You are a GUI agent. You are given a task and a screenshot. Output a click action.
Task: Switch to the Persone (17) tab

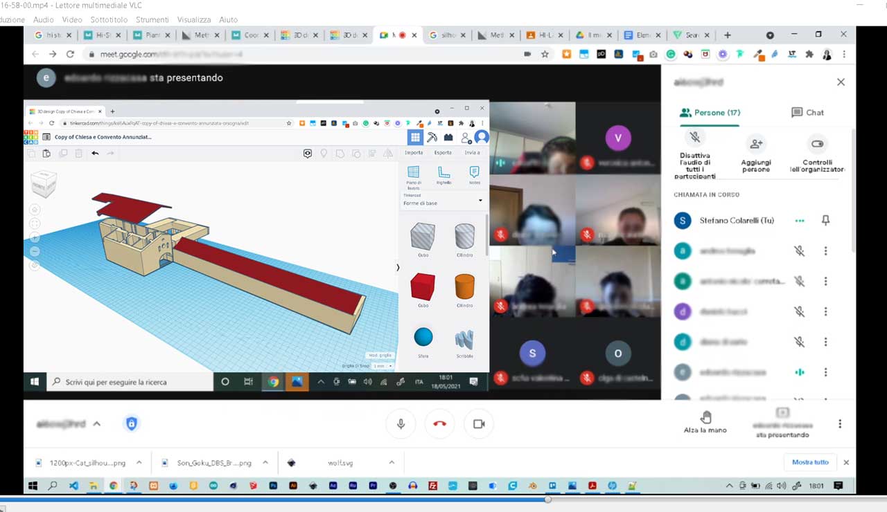710,112
